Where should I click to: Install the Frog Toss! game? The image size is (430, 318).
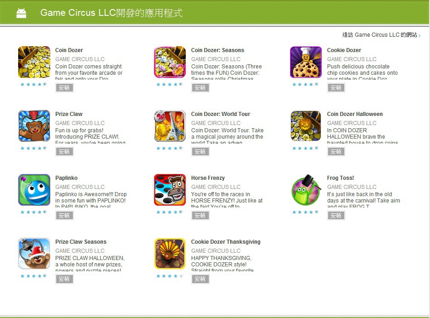[x=336, y=216]
